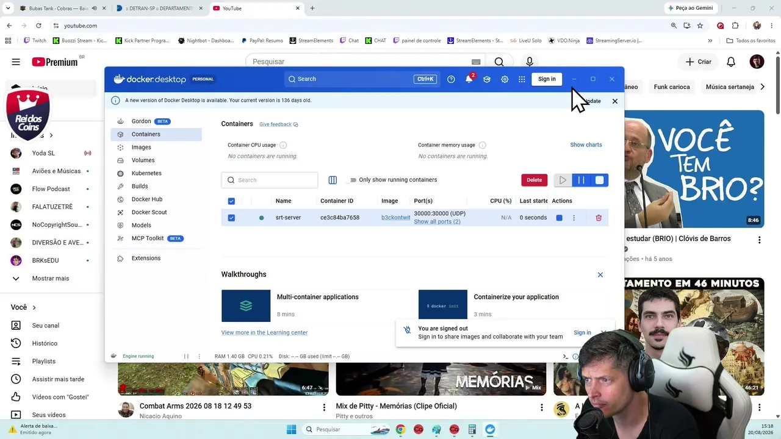Click the bulk Start play button

point(563,180)
